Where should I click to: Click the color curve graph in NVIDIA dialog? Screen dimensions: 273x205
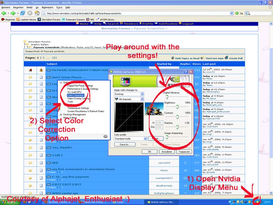tap(129, 117)
